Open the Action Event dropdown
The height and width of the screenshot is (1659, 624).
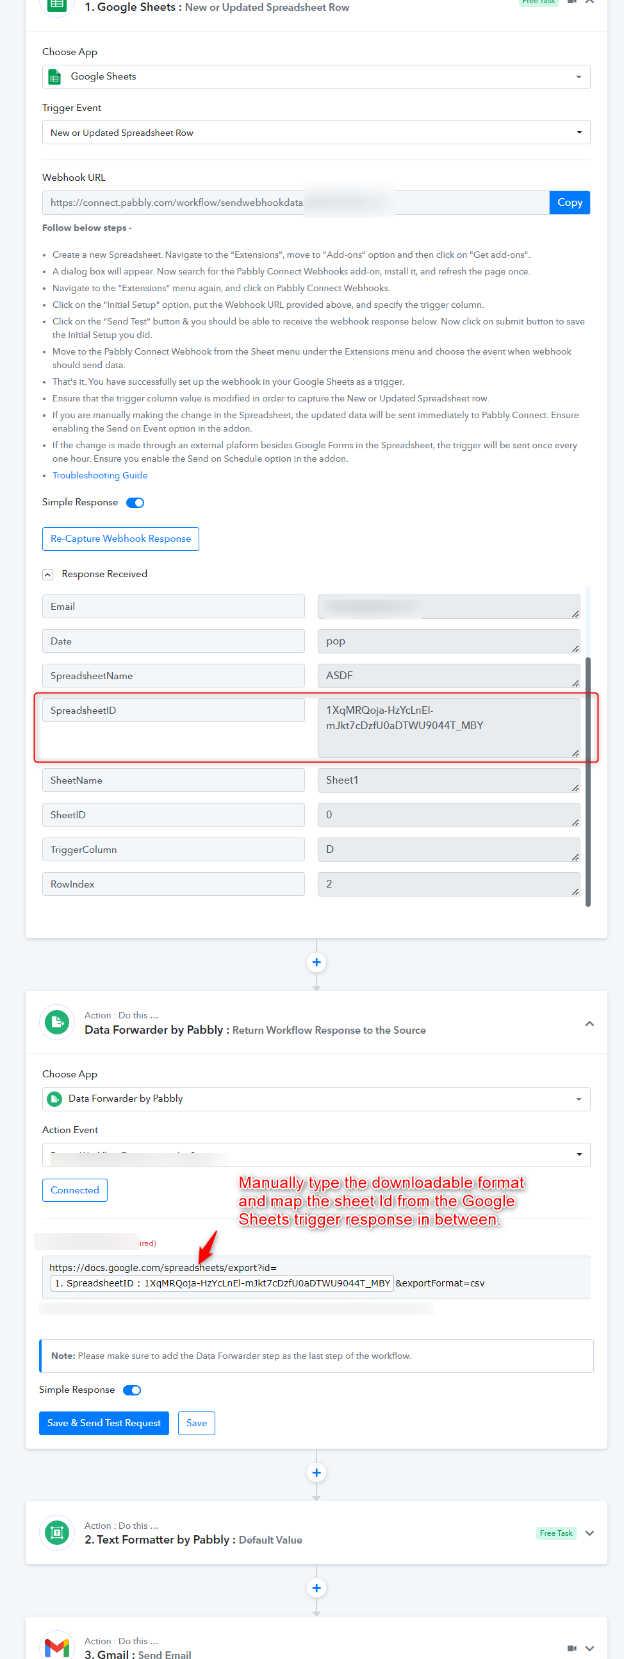[x=316, y=1155]
